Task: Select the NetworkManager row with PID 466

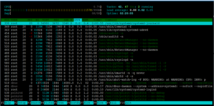Action: coord(107,50)
